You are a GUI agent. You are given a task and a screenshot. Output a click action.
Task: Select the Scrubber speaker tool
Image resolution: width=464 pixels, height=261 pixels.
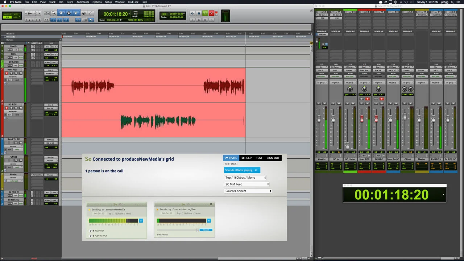tap(83, 13)
